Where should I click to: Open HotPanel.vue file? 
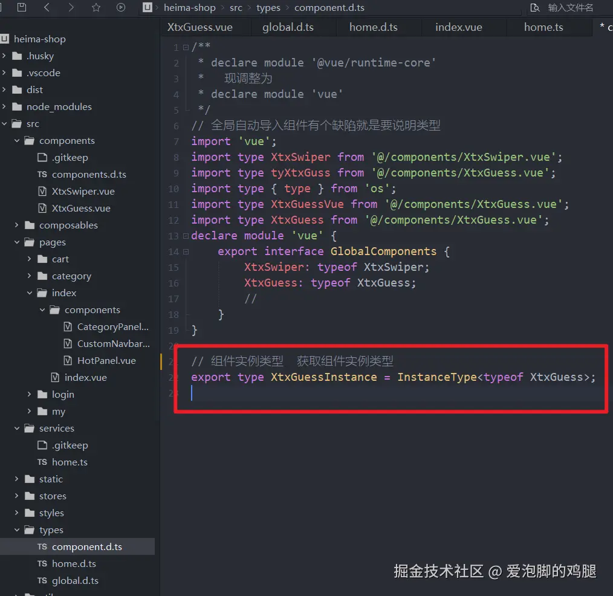pos(106,360)
